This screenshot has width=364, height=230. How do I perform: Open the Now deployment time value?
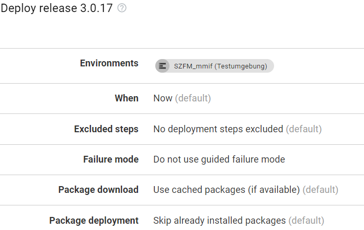(163, 98)
